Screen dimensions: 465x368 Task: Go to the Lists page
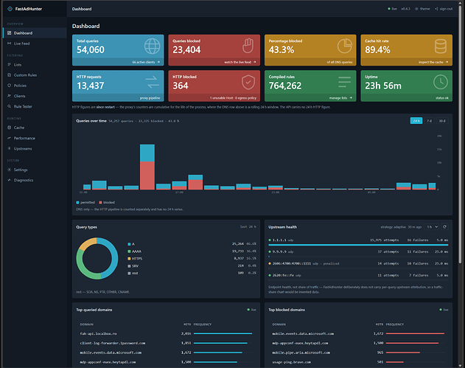35,64
